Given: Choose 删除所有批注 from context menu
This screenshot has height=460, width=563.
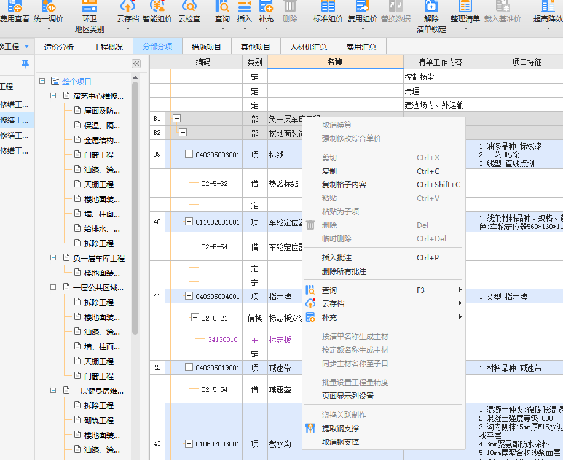Looking at the screenshot, I should click(x=384, y=271).
